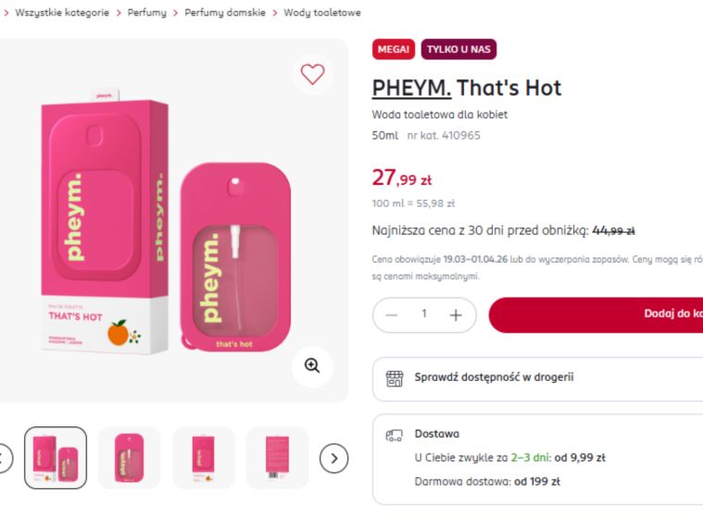Open 'Wszystkie kategorie' breadcrumb link
The width and height of the screenshot is (703, 528).
click(x=62, y=13)
